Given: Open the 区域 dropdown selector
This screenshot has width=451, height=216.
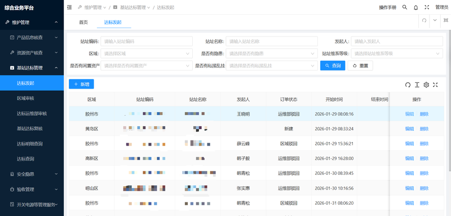Looking at the screenshot, I should [x=147, y=54].
